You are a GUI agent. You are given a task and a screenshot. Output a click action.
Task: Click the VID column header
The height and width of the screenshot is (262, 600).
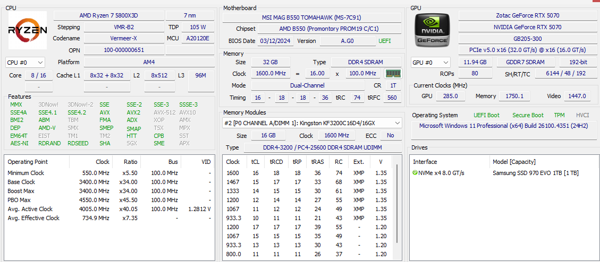[198, 162]
